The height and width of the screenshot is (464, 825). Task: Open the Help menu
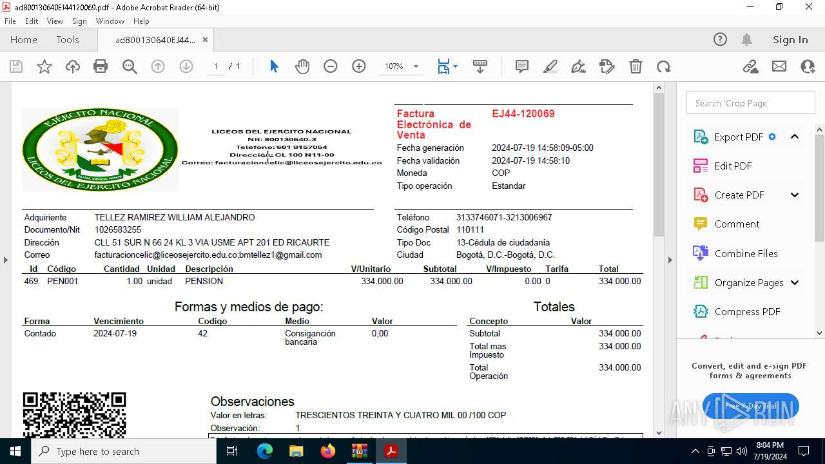pos(141,21)
